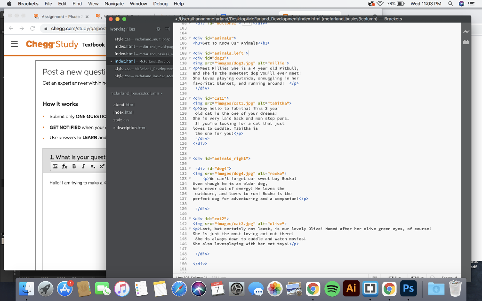Go forward in the Chrome browser window

click(22, 29)
